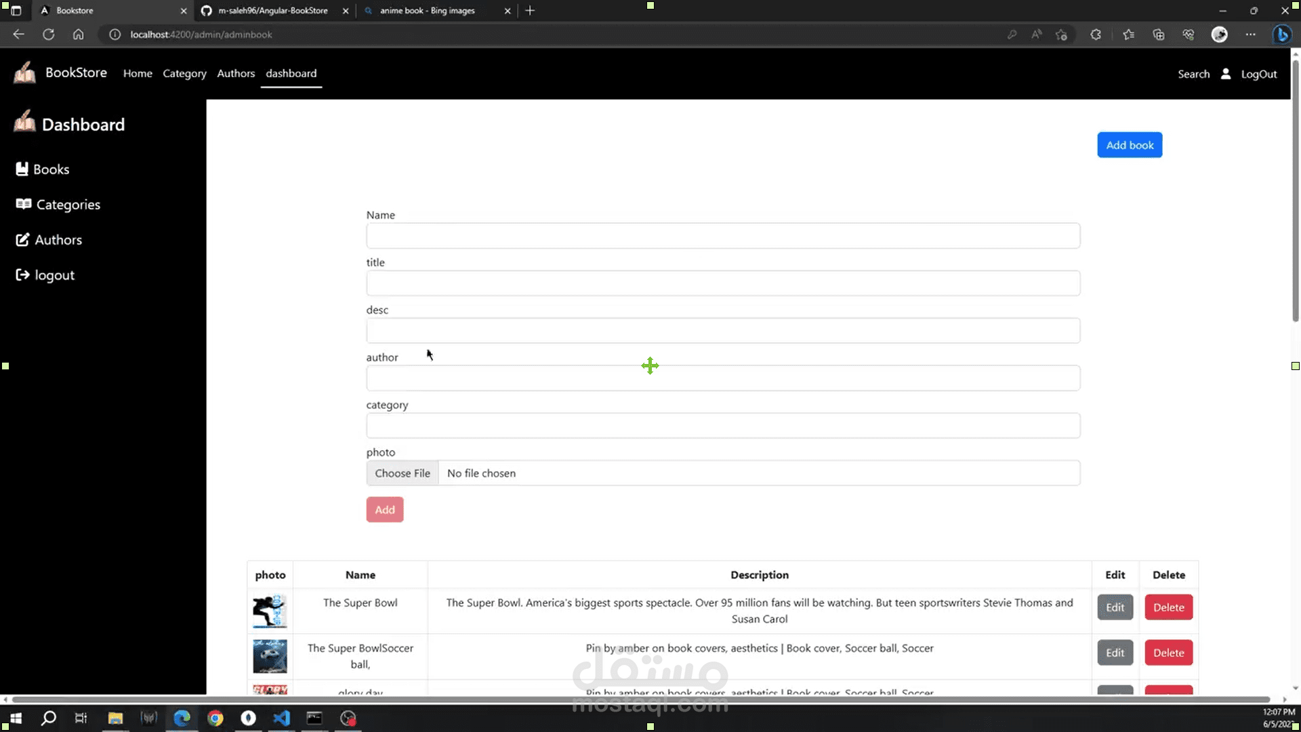1301x732 pixels.
Task: Refresh the page using the browser reload icon
Action: click(x=48, y=35)
